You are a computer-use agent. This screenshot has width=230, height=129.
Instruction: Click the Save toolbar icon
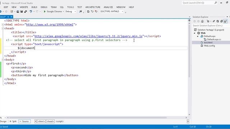pyautogui.click(x=22, y=11)
